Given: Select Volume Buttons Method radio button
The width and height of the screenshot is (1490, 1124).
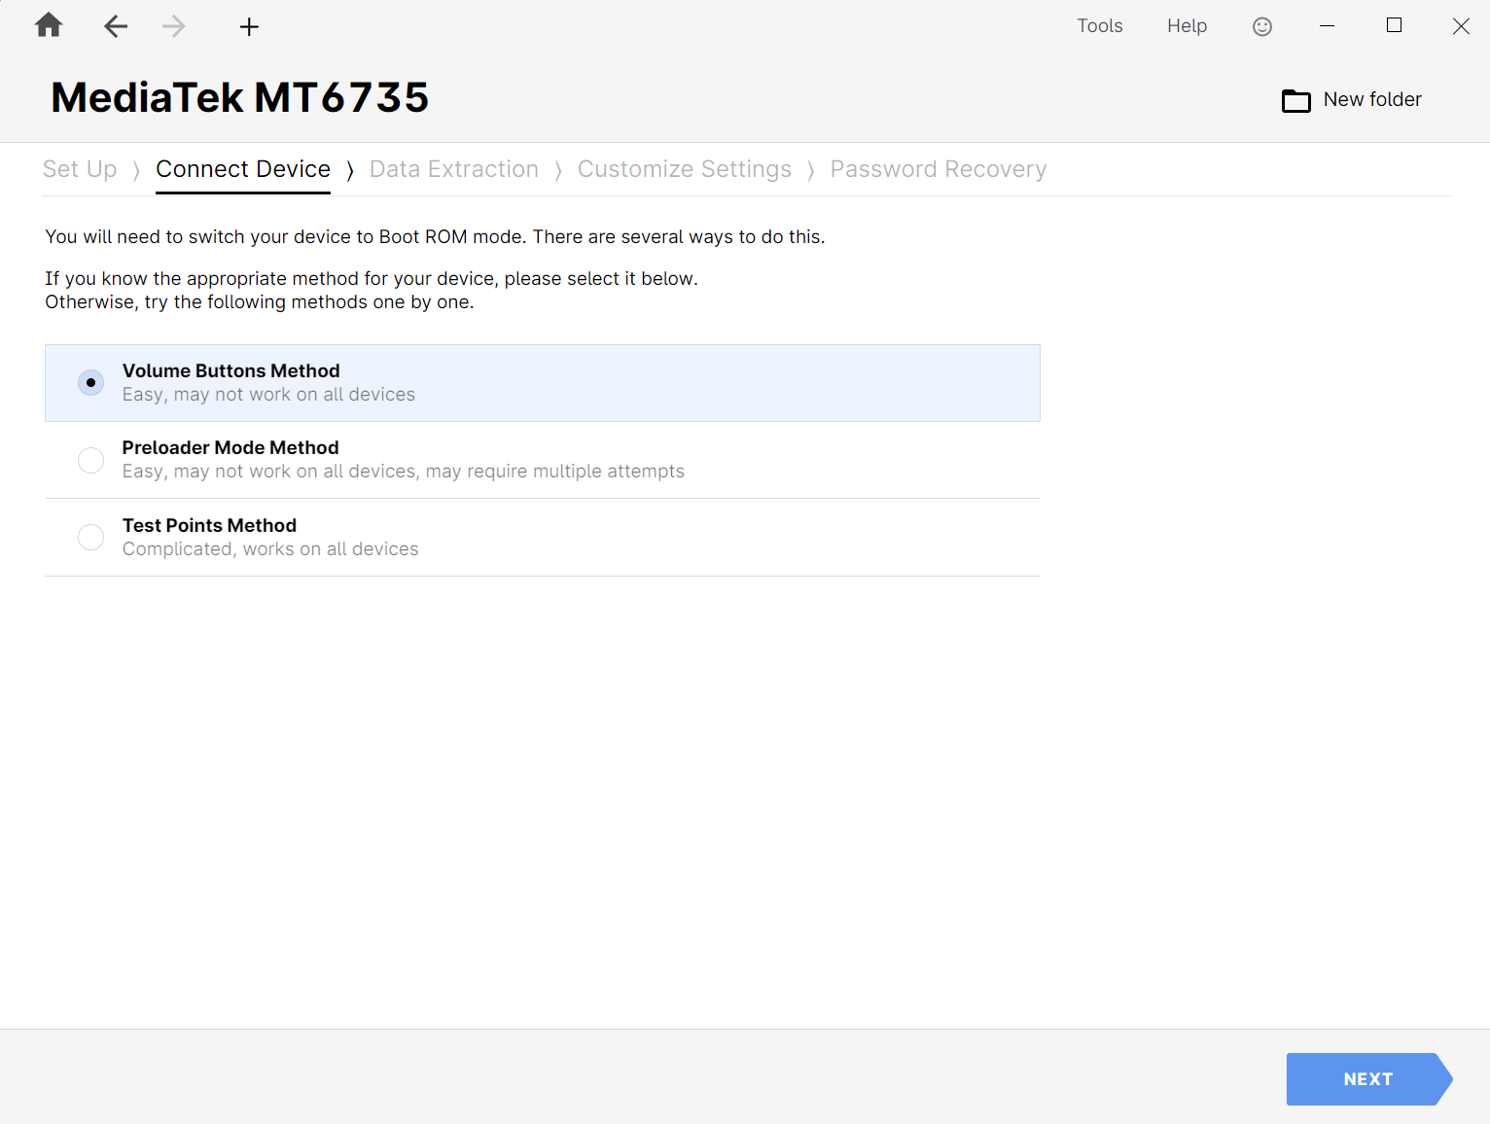Looking at the screenshot, I should pyautogui.click(x=90, y=382).
